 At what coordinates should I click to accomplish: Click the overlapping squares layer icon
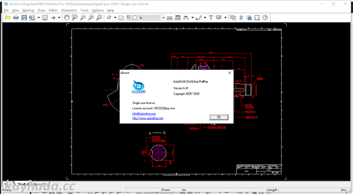coord(121,18)
